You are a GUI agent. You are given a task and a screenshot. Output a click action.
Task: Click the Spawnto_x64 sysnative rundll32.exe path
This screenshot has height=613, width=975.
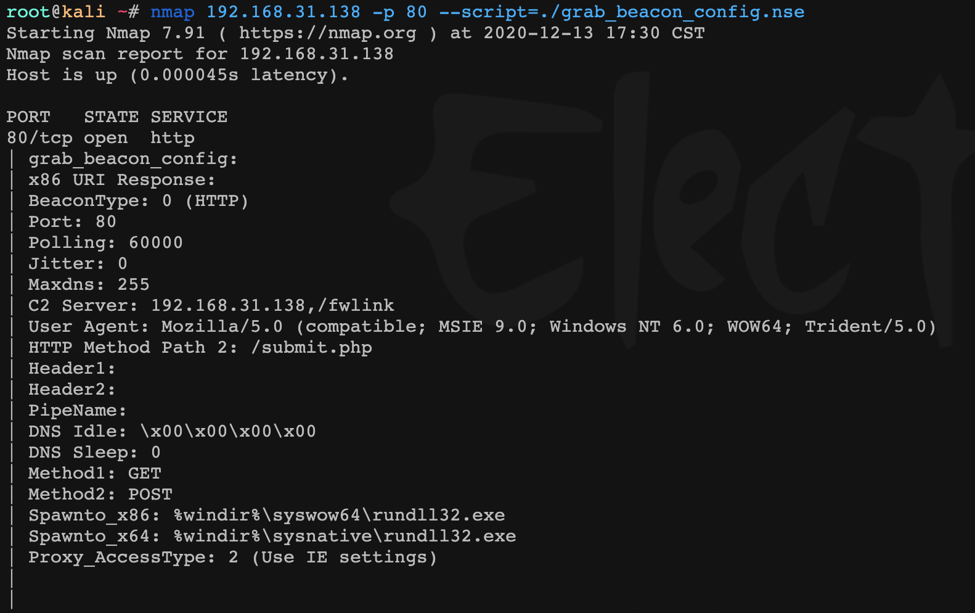(x=345, y=536)
